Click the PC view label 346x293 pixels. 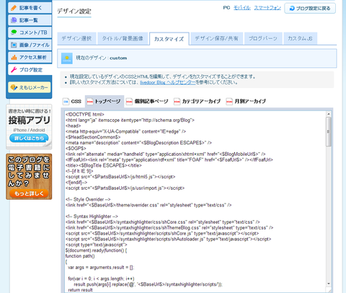pos(226,8)
